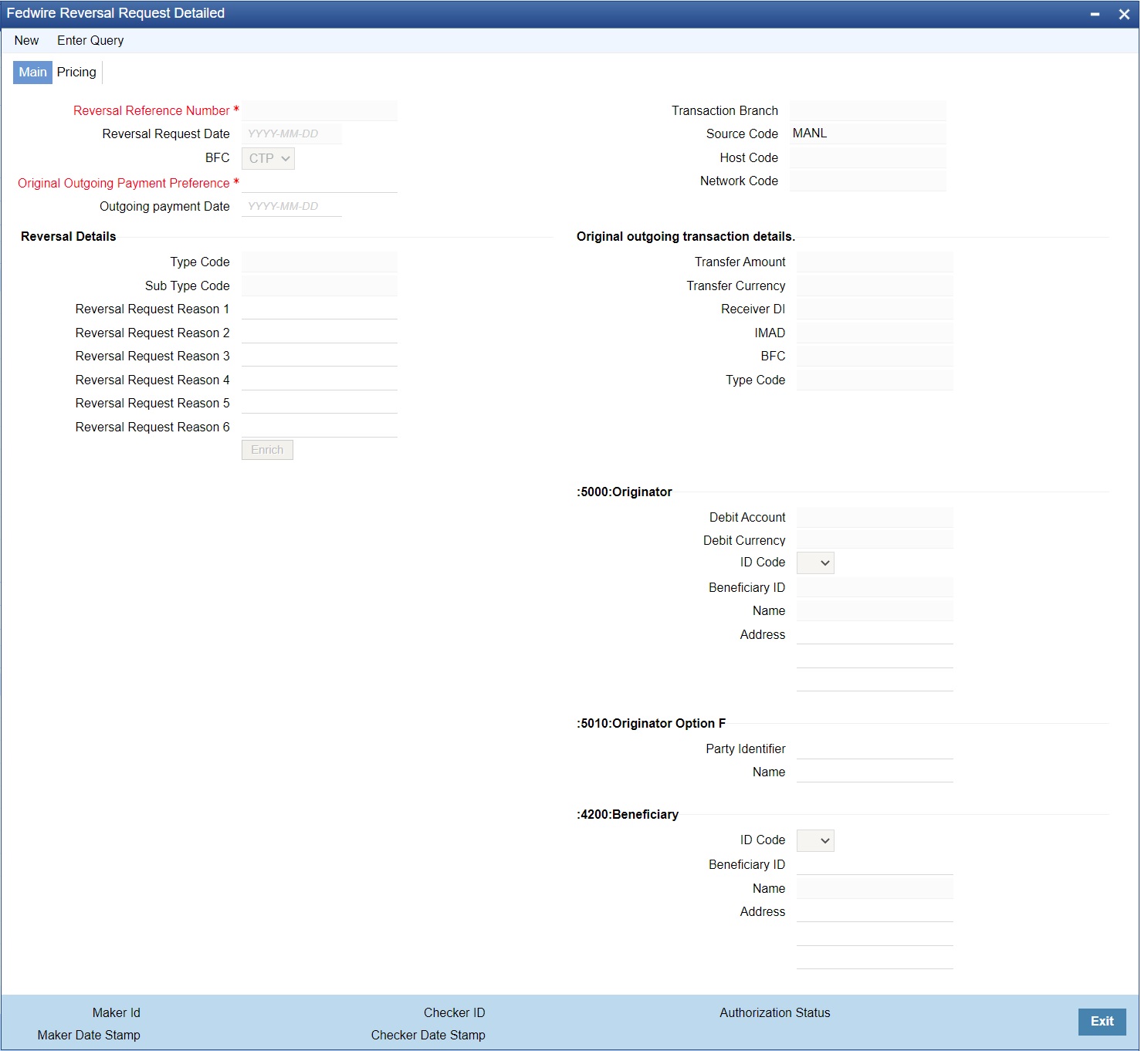Click the Outgoing payment Date field
This screenshot has width=1141, height=1051.
pos(292,206)
